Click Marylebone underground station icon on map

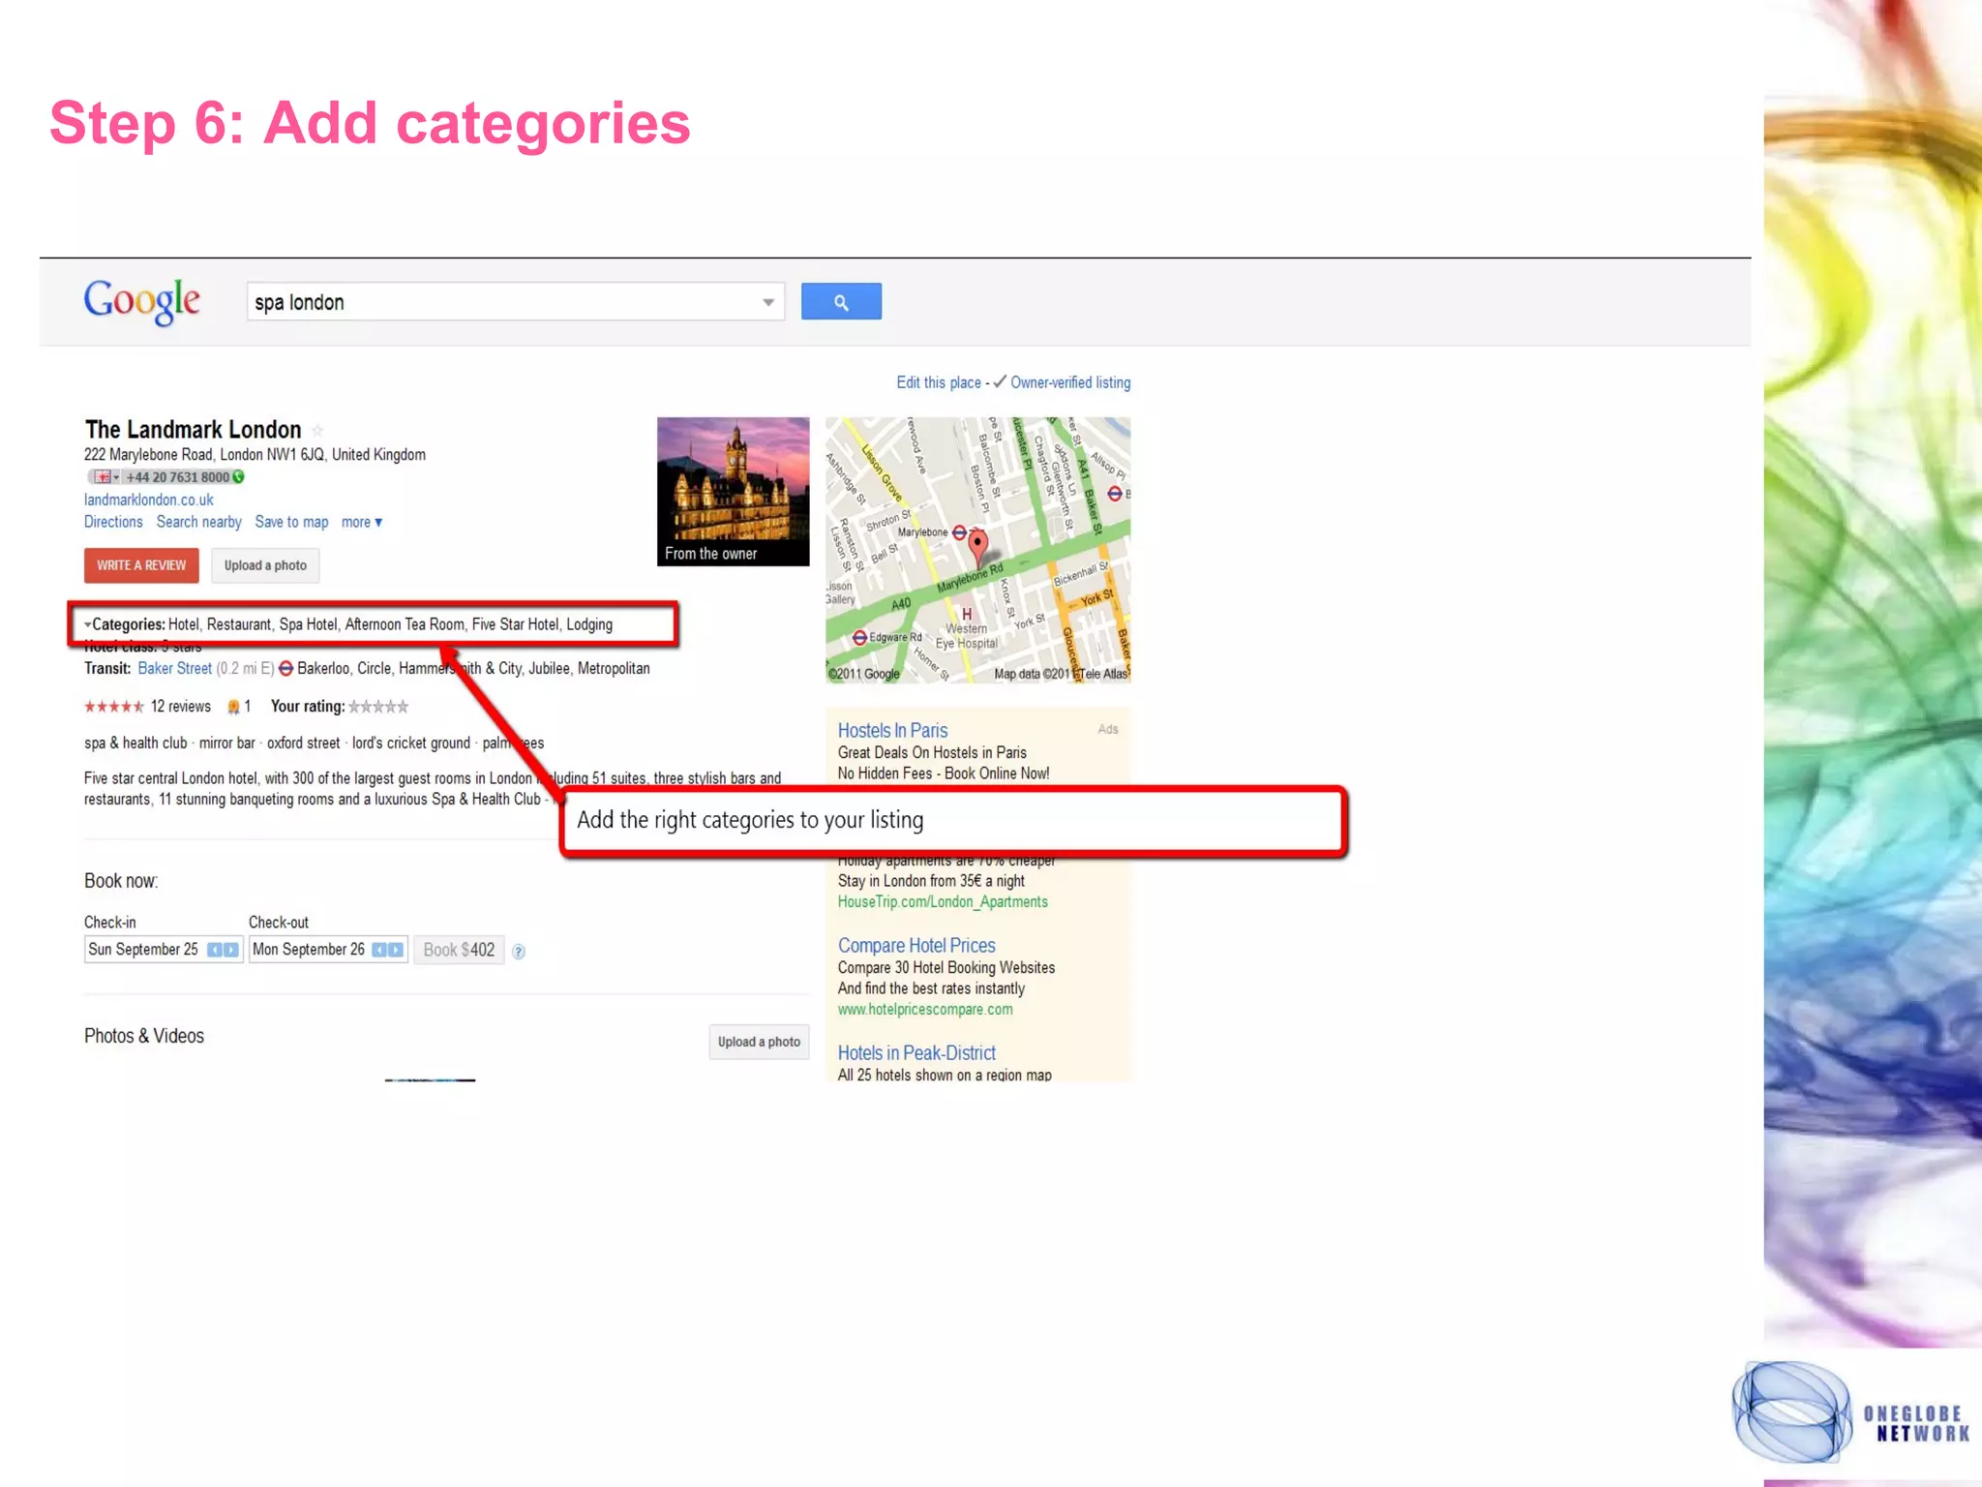point(959,532)
